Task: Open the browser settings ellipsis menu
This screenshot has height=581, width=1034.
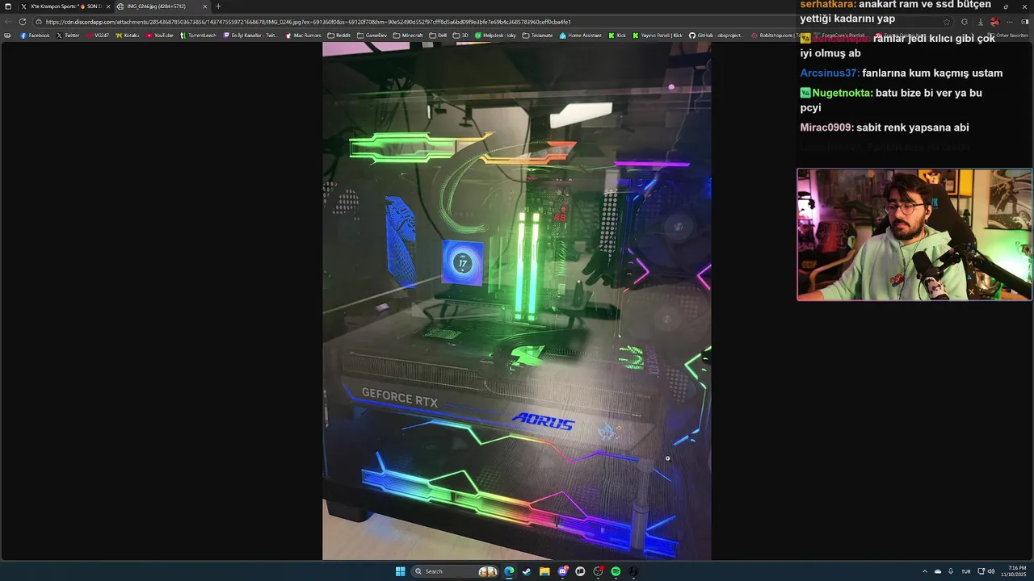Action: point(1010,22)
